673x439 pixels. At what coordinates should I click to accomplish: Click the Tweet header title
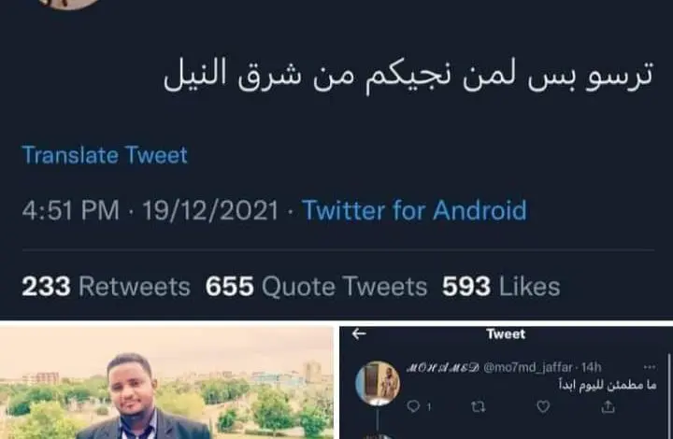click(506, 333)
